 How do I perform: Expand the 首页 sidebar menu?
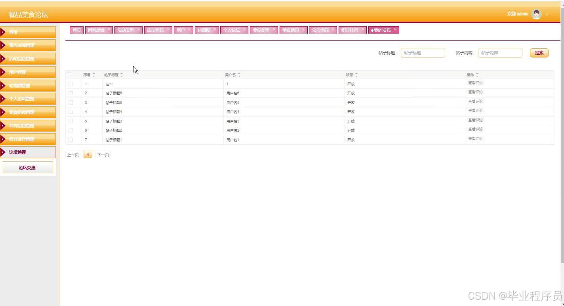[28, 32]
